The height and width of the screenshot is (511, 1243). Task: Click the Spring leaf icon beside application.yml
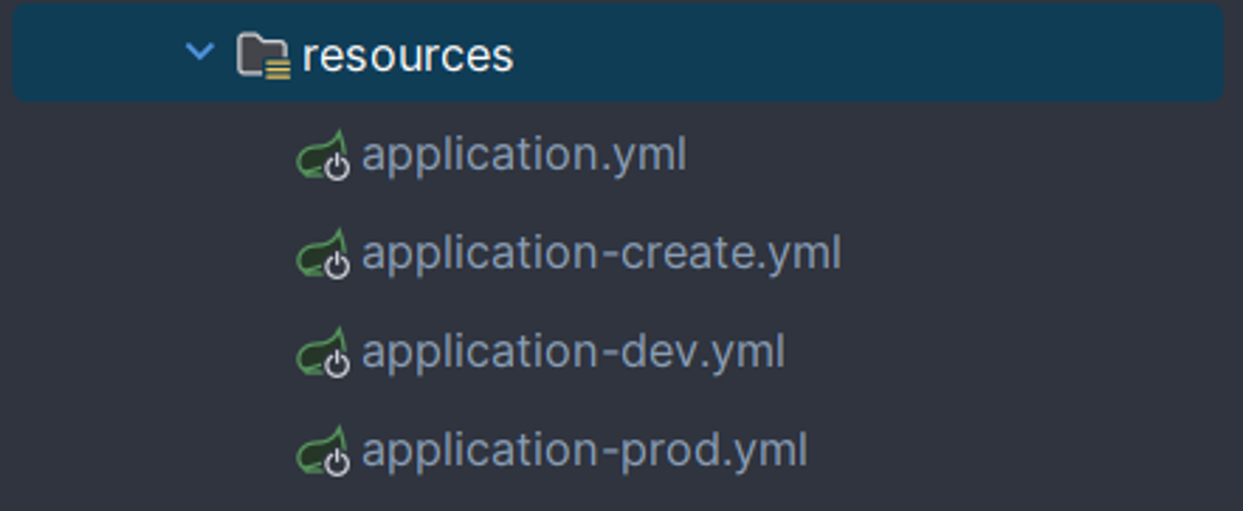point(317,153)
